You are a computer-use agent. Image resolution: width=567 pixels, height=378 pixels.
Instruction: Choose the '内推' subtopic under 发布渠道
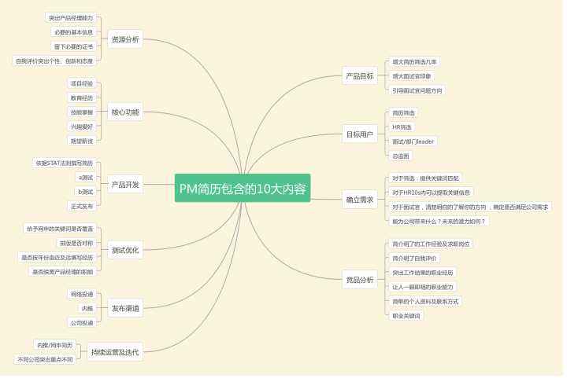(87, 308)
